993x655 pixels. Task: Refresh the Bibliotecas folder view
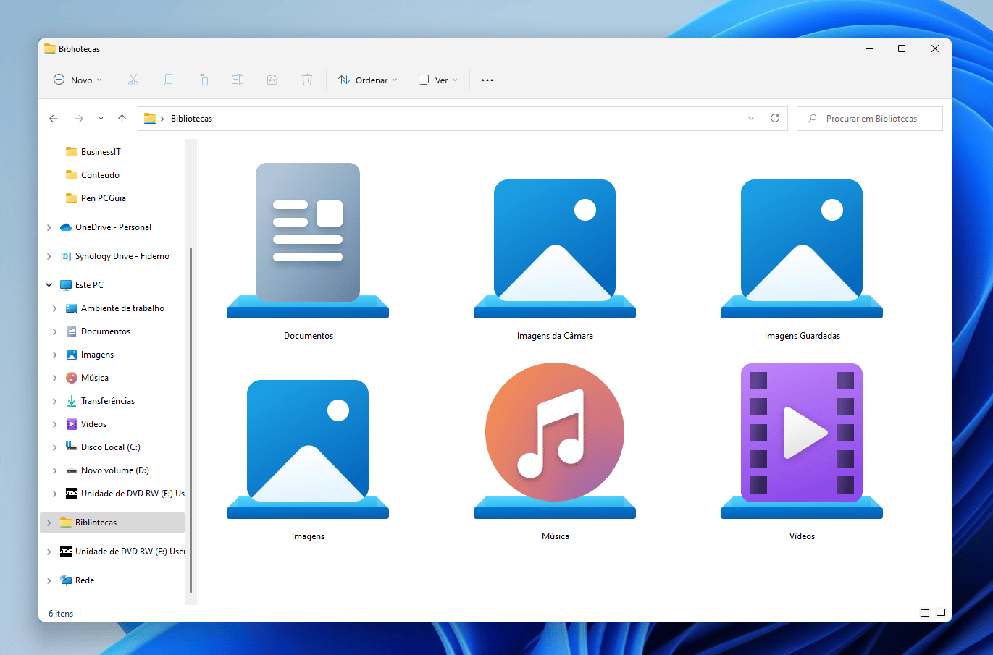775,118
